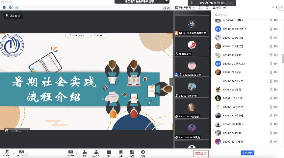
Task: Expand audio options arrow beside microphone
Action: (13, 153)
